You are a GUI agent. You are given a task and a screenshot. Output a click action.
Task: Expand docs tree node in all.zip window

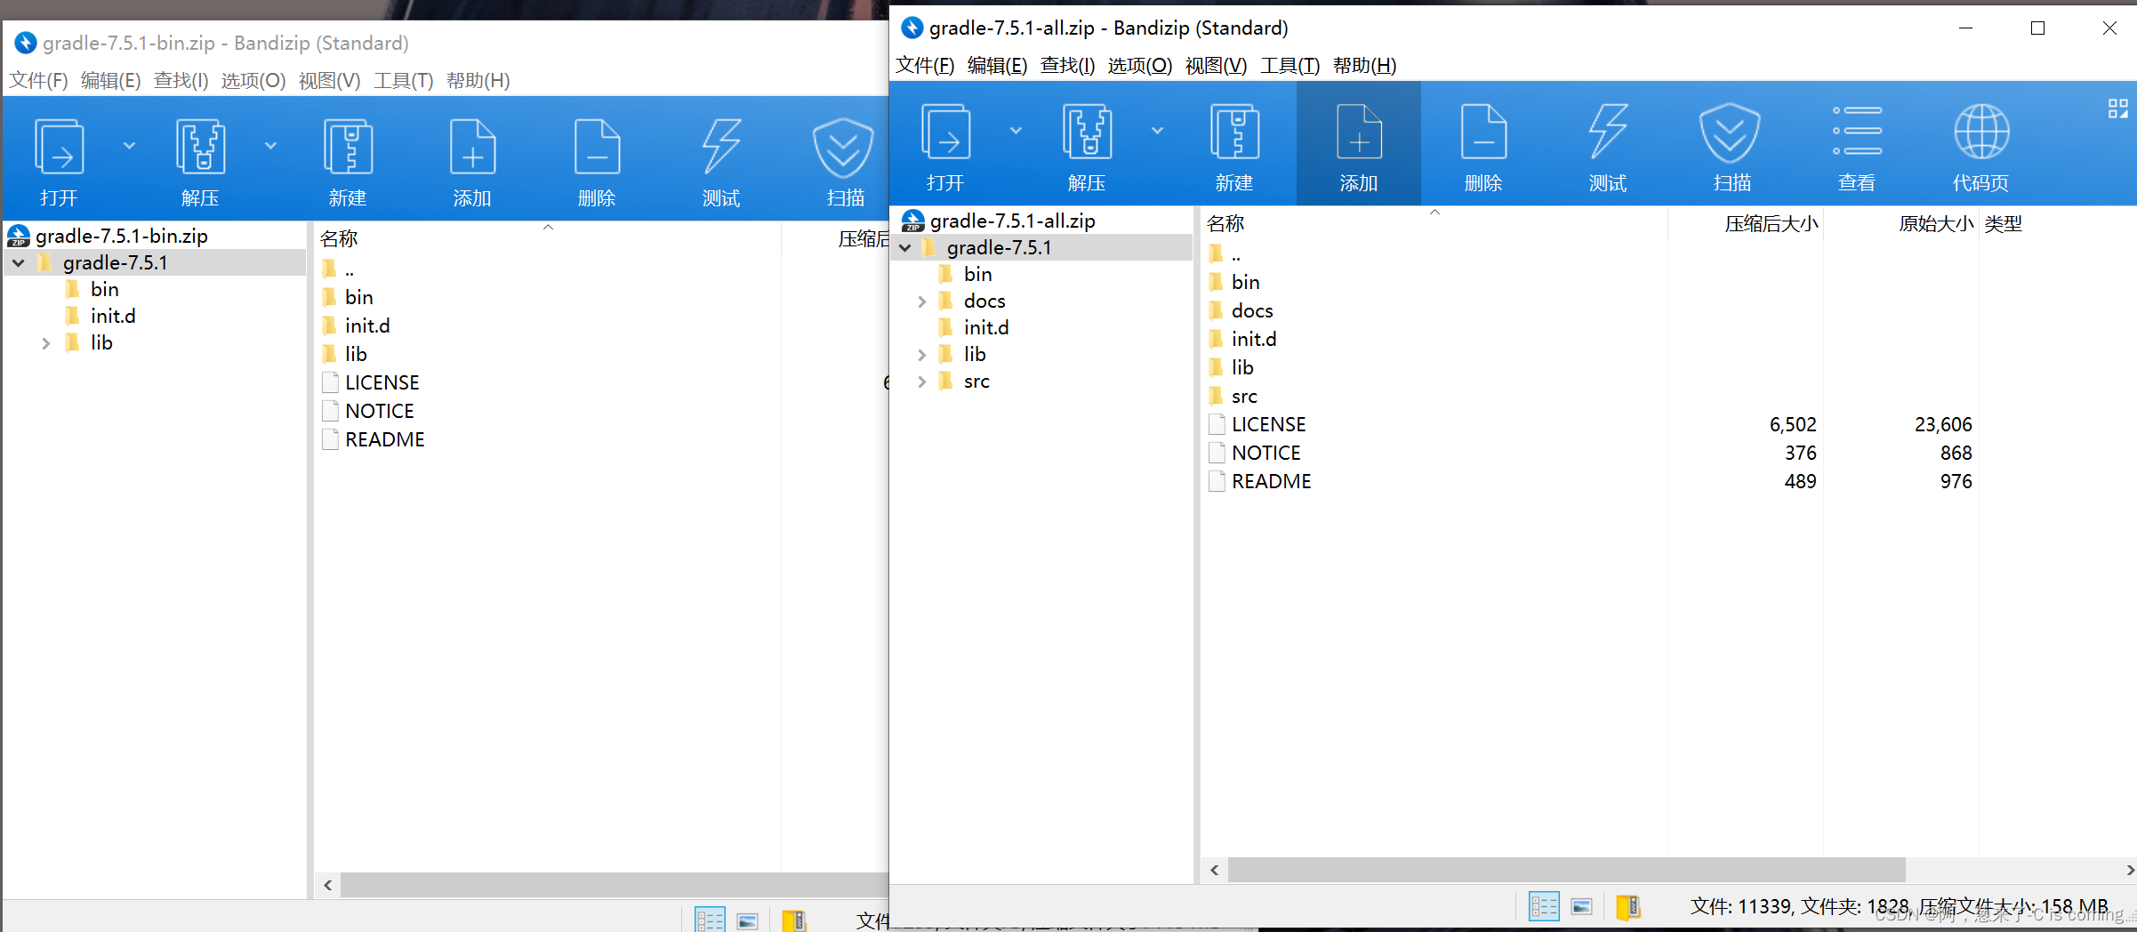coord(922,301)
